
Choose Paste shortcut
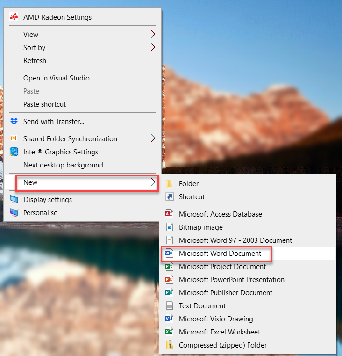click(82, 104)
